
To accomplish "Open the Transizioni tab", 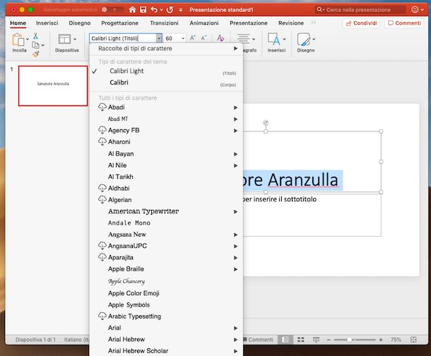I will (x=164, y=23).
